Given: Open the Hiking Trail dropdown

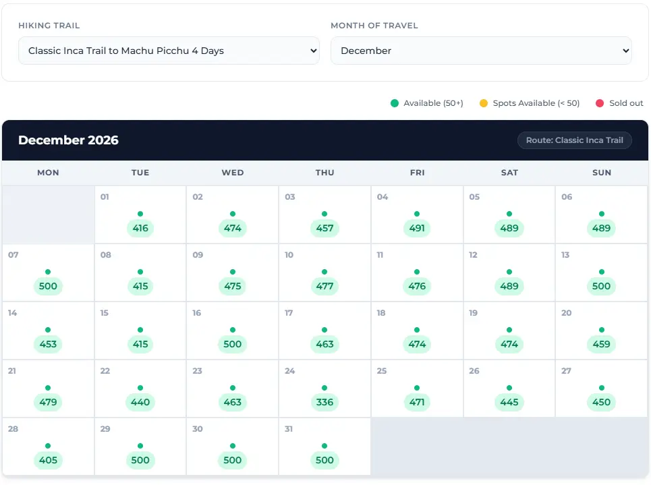Looking at the screenshot, I should click(x=169, y=51).
